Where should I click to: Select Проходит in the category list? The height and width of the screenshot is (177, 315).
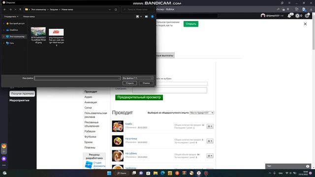point(91,91)
